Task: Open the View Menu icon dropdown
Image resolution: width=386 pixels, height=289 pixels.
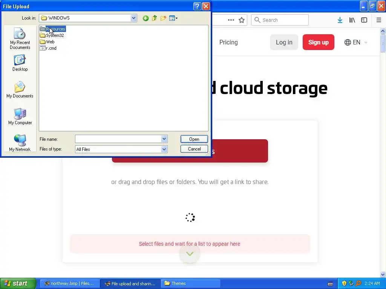Action: pyautogui.click(x=173, y=18)
